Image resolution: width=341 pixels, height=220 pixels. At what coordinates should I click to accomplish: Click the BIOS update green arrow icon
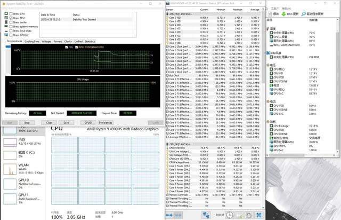[x=283, y=14]
